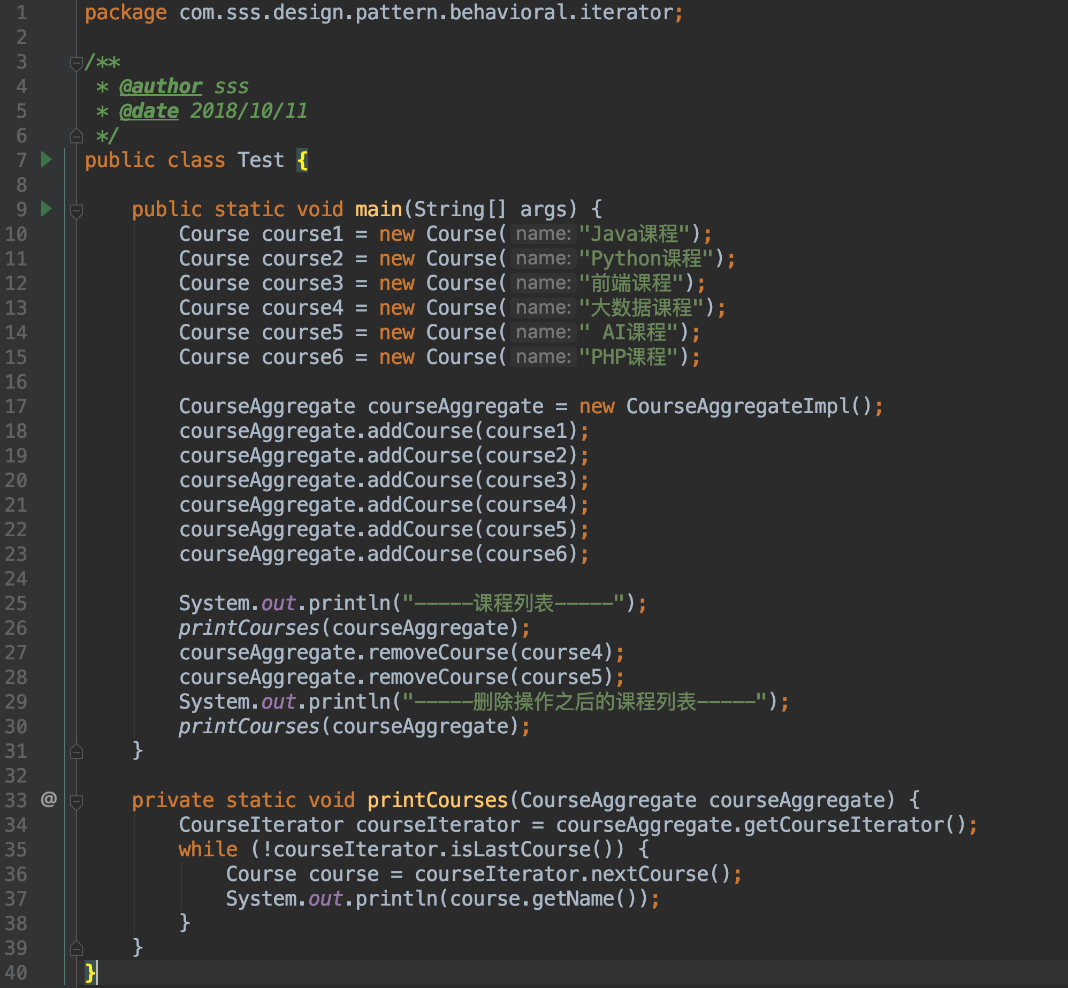
Task: Click run arrow beside main method
Action: point(47,209)
